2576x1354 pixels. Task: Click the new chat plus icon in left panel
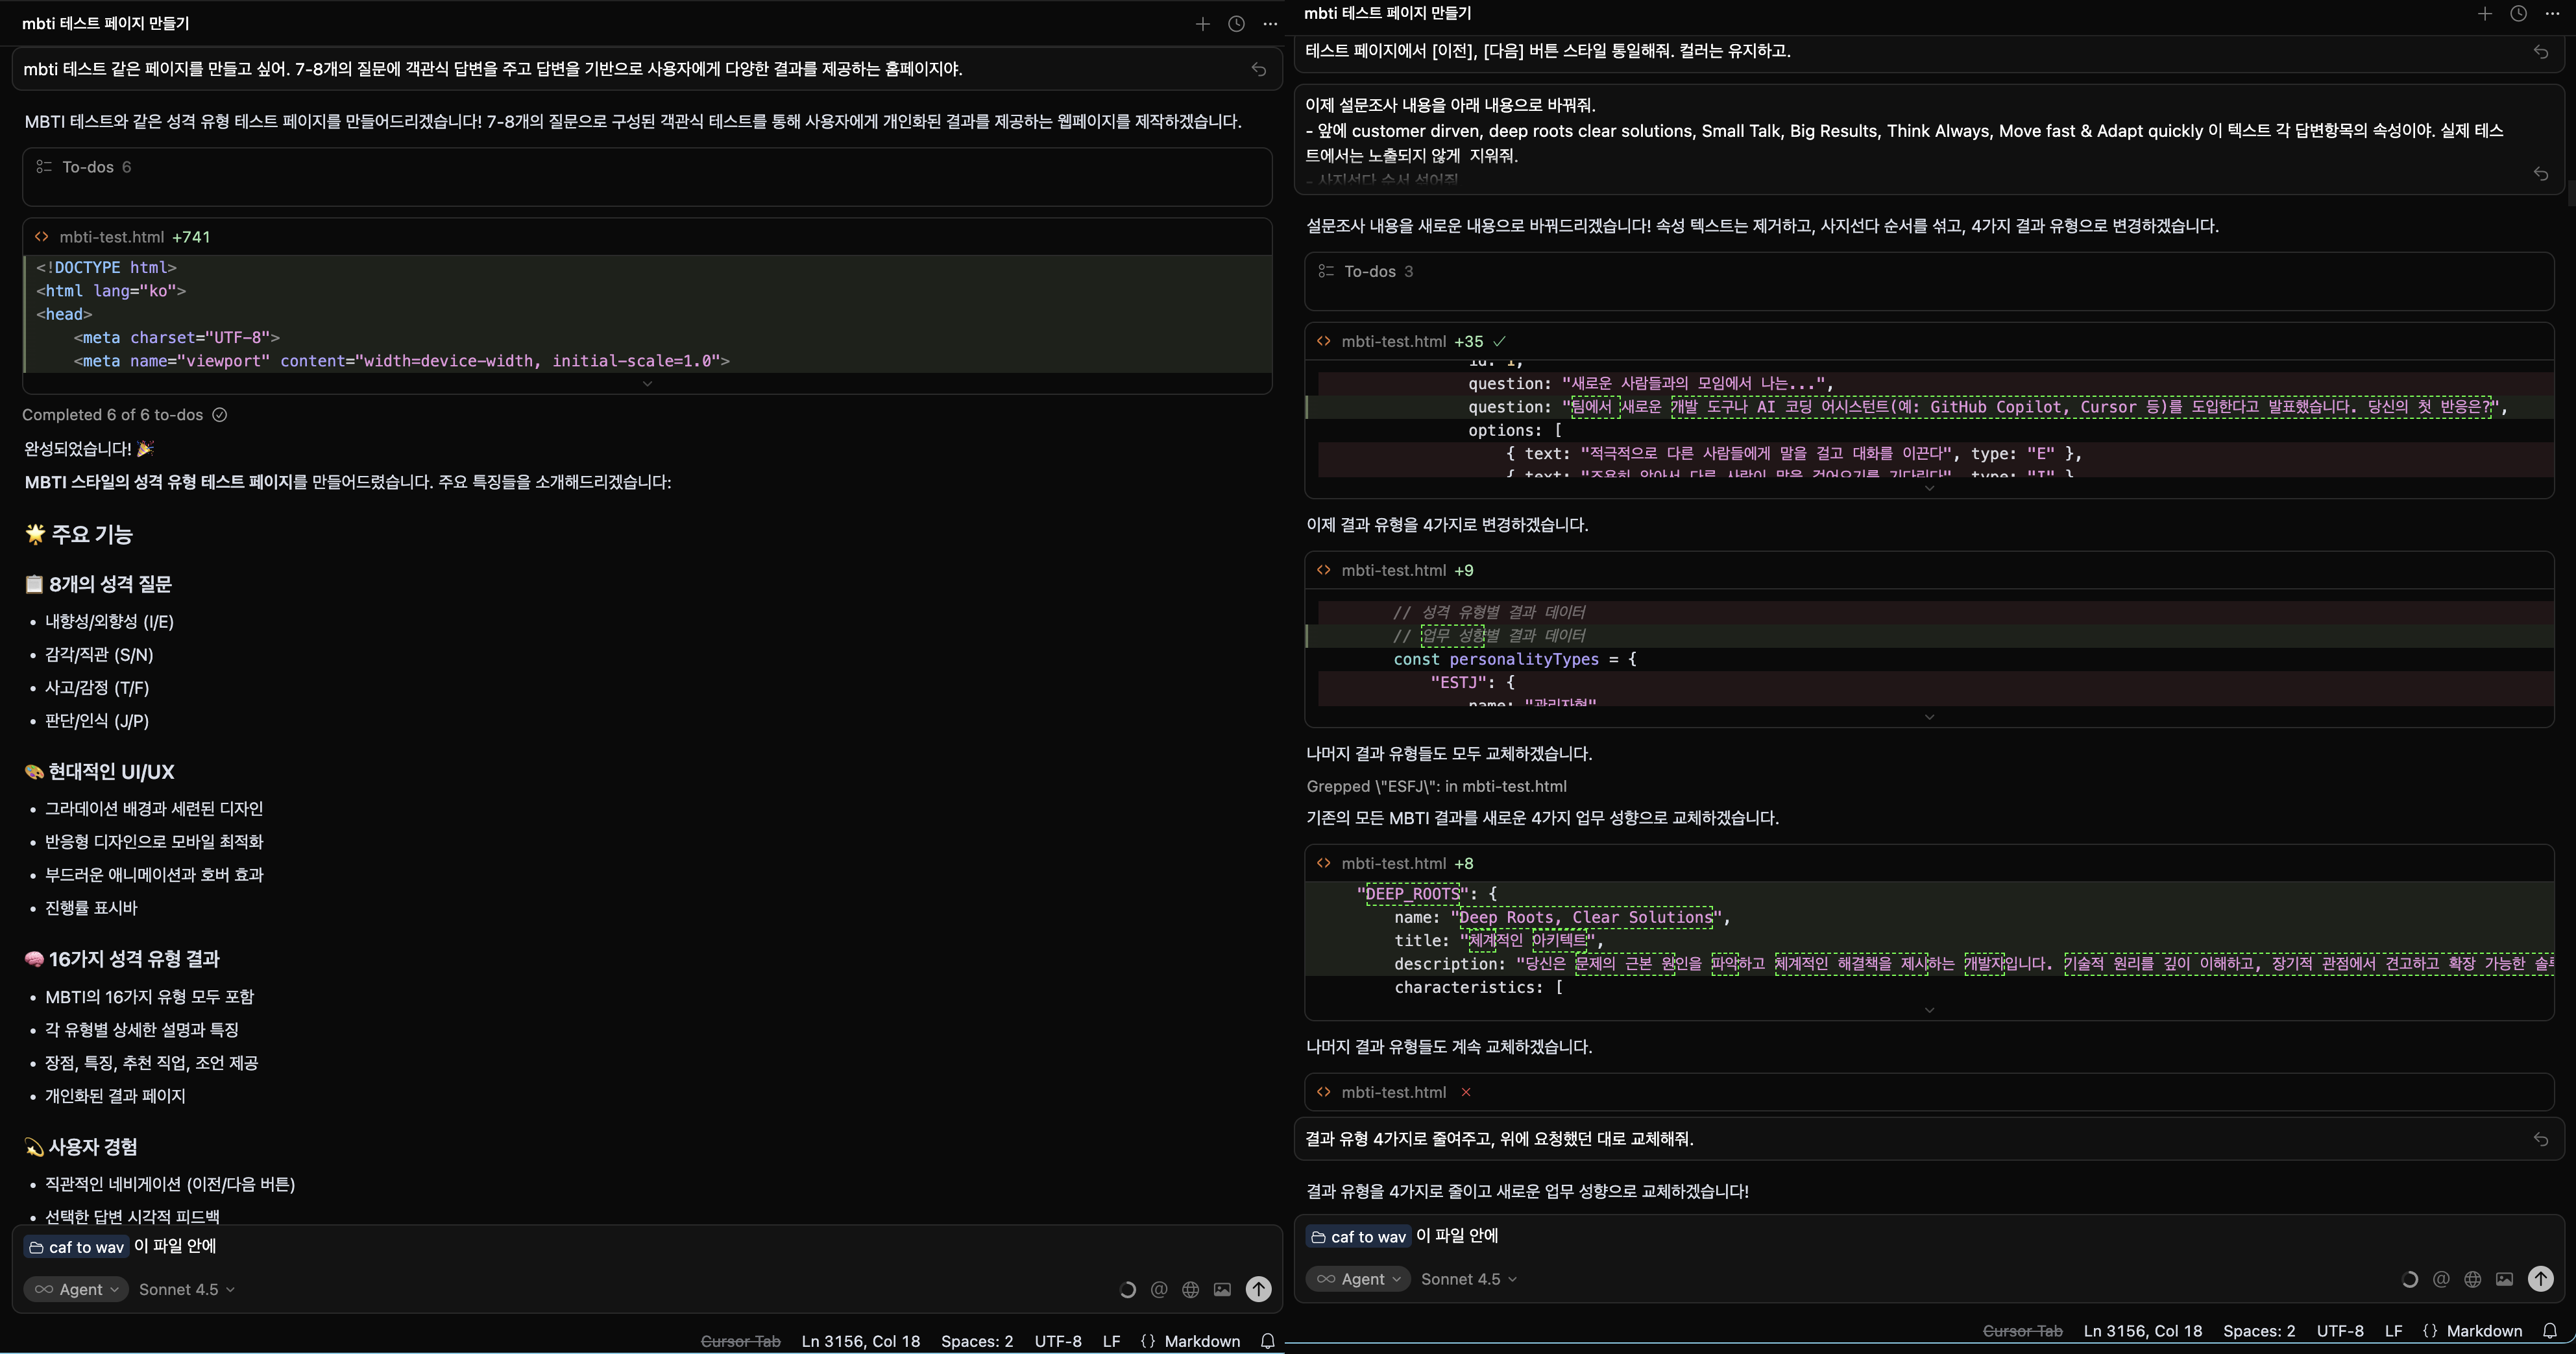point(1202,24)
